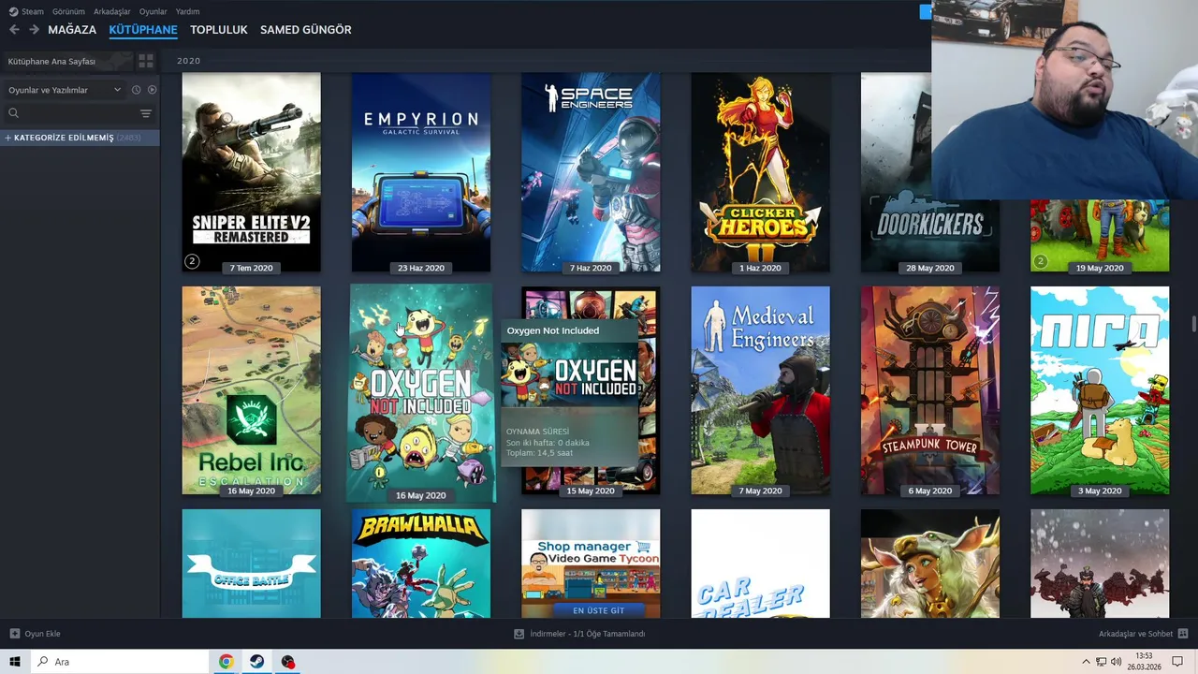Viewport: 1198px width, 674px height.
Task: Open SAMED GÜNGÖR profile tab
Action: point(306,30)
